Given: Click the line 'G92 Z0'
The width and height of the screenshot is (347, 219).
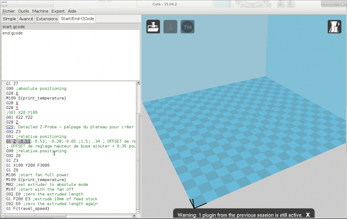Looking at the screenshot, I should pos(13,156).
